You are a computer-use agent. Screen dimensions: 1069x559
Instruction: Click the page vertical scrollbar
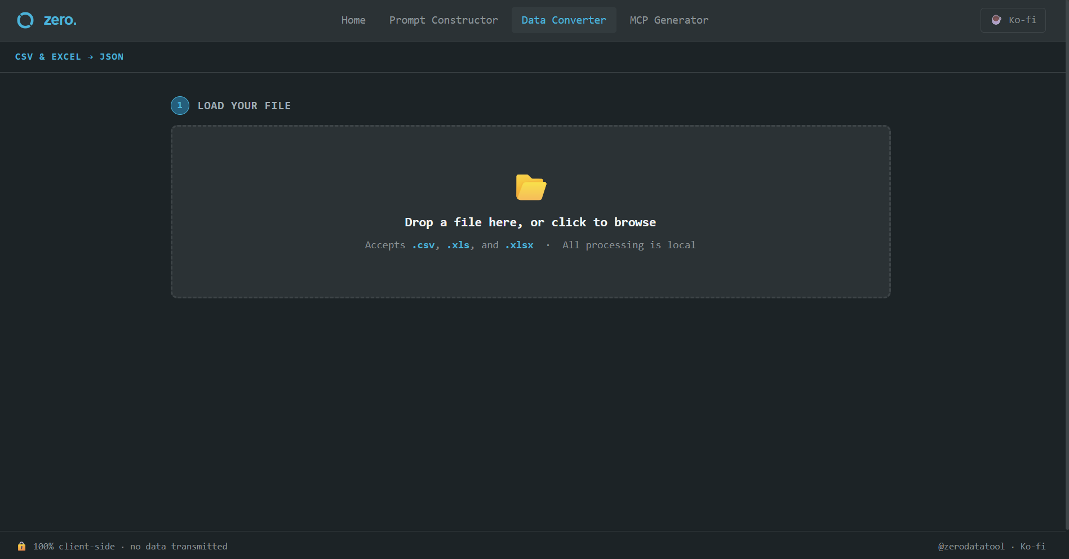click(x=1067, y=265)
